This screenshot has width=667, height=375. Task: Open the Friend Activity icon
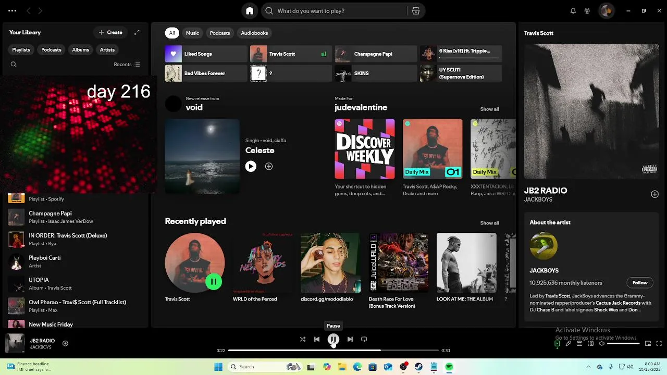pos(587,11)
